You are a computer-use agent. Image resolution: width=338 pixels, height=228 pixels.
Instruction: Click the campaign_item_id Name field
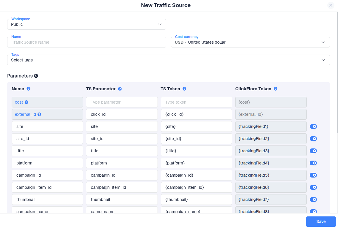click(x=47, y=187)
